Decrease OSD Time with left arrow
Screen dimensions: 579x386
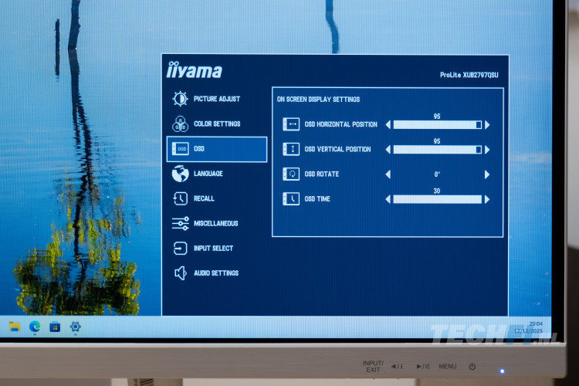388,199
